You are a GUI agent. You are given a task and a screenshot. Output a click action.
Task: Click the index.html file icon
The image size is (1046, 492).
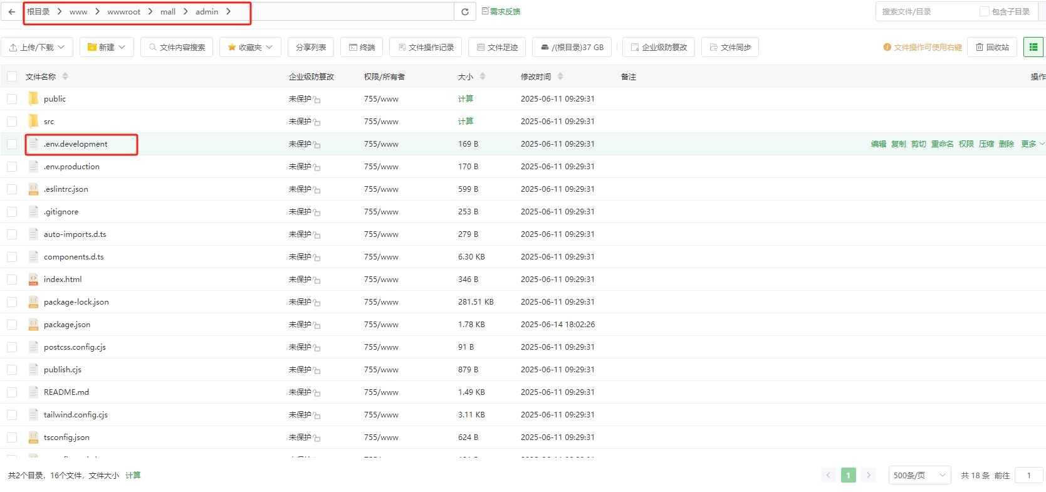(33, 279)
